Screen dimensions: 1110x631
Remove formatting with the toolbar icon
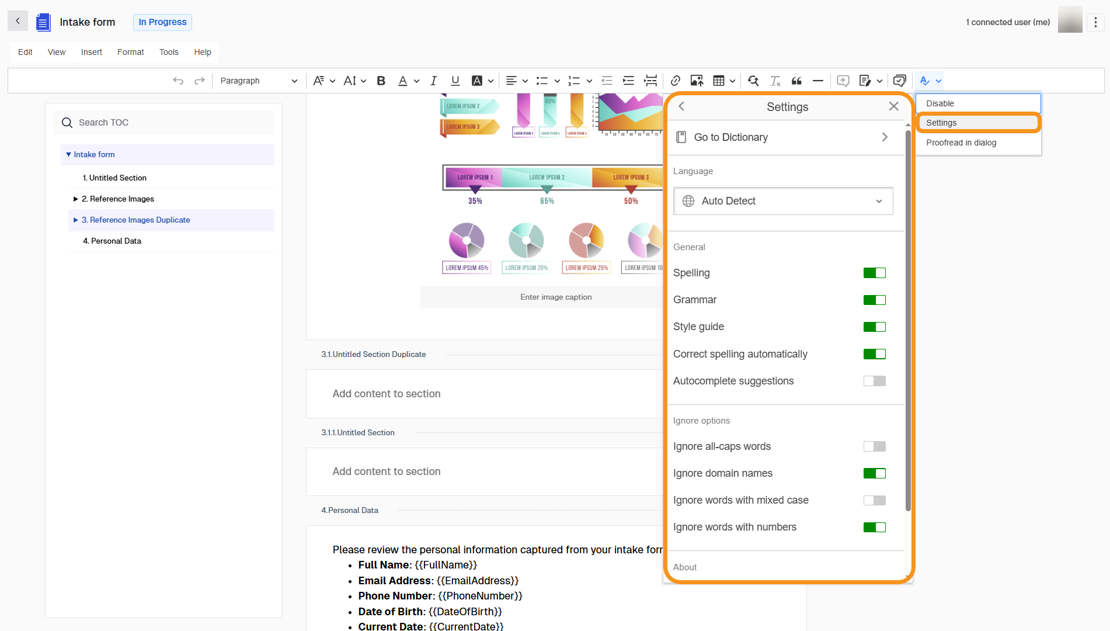pyautogui.click(x=775, y=81)
